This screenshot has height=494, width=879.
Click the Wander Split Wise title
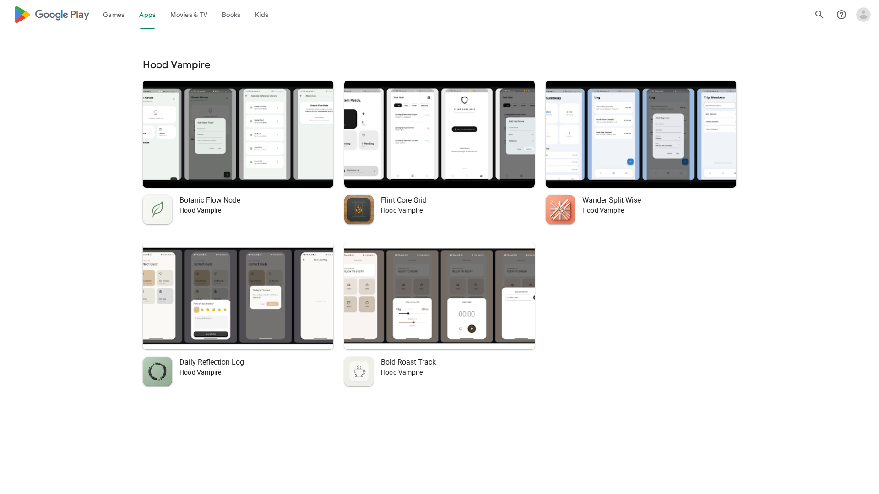(x=611, y=200)
